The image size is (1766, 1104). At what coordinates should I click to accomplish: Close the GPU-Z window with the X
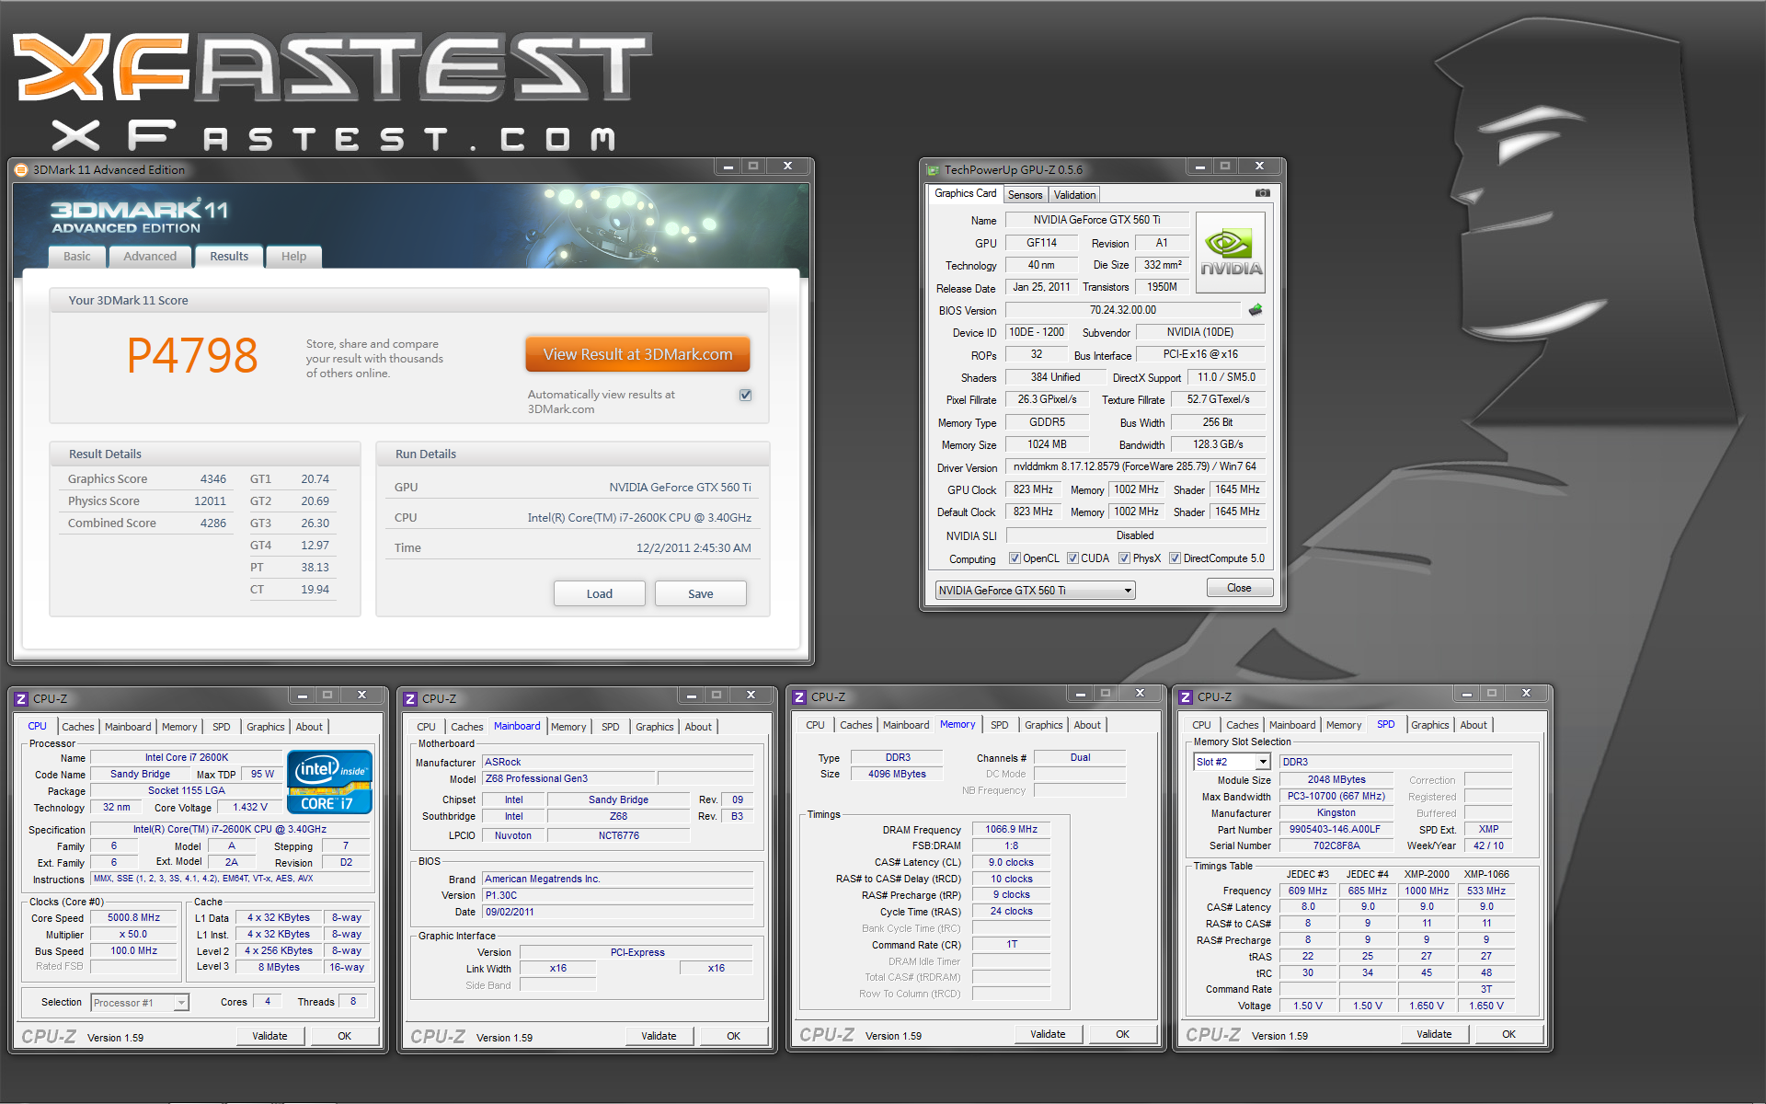tap(1259, 167)
